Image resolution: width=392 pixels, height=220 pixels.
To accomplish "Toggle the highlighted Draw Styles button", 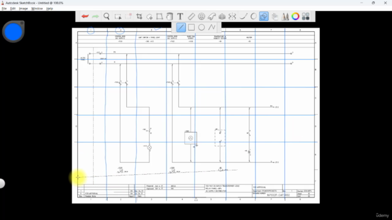I will point(264,16).
